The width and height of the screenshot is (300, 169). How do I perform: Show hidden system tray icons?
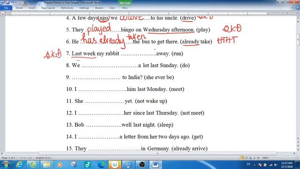(255, 165)
